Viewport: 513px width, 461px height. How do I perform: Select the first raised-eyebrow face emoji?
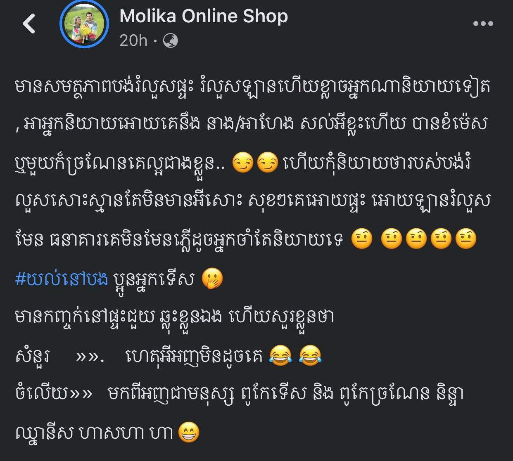(361, 239)
